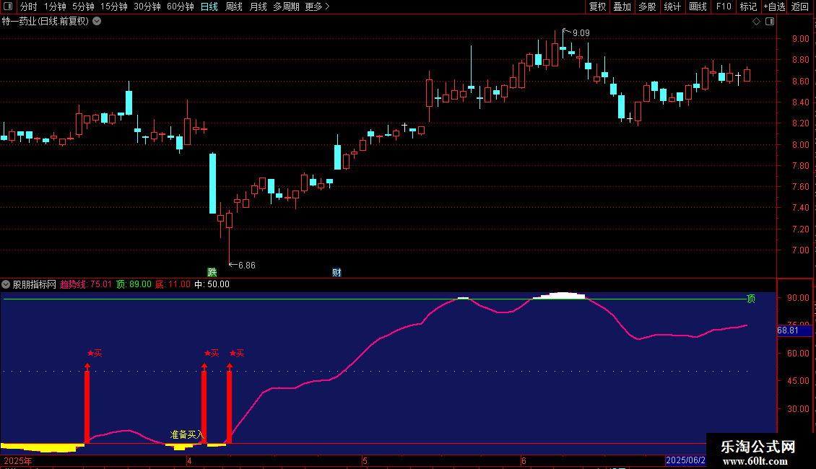816x469 pixels.
Task: Add stock with +自选 button
Action: click(774, 6)
